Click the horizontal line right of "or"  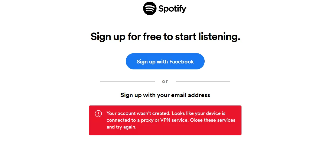pos(203,81)
